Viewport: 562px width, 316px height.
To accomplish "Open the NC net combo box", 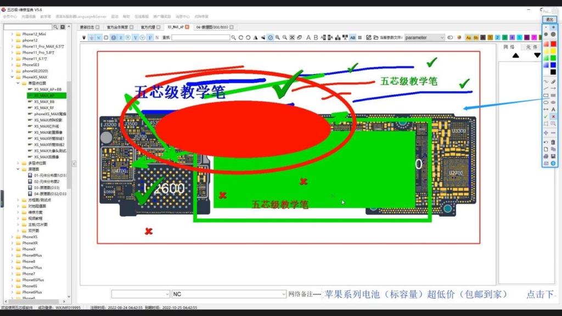I will click(229, 294).
